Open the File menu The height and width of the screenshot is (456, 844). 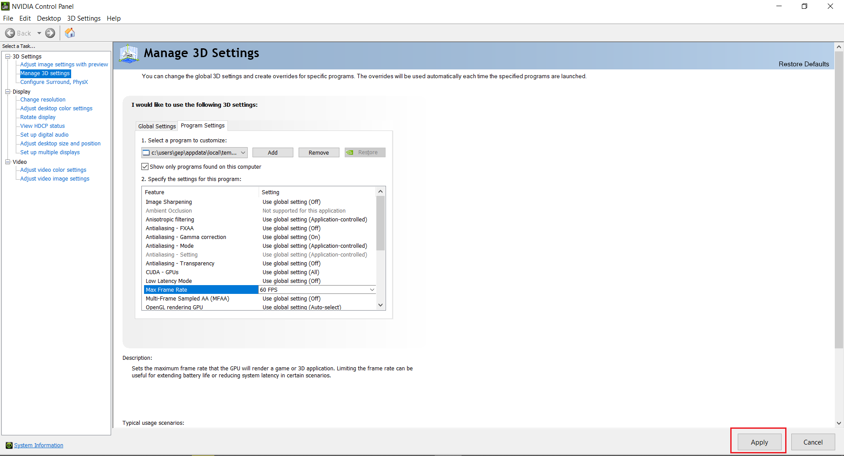point(8,18)
